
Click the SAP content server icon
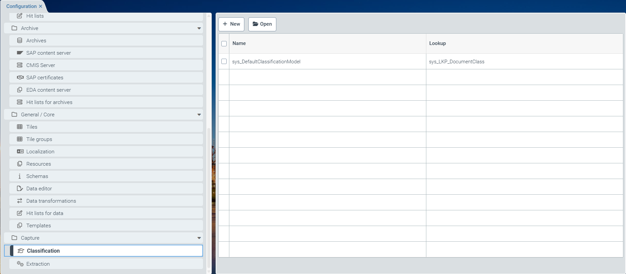point(20,53)
